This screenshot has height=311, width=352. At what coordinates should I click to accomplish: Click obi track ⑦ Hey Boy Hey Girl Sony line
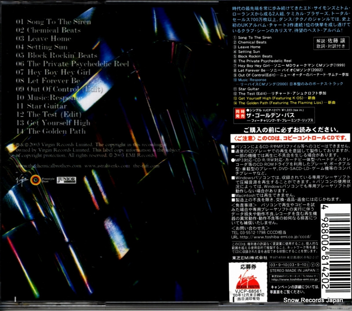click(x=289, y=66)
